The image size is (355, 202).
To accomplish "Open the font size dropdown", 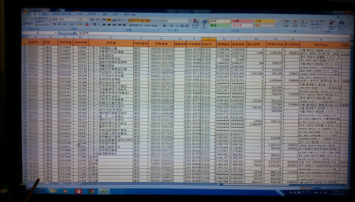I will [x=88, y=20].
